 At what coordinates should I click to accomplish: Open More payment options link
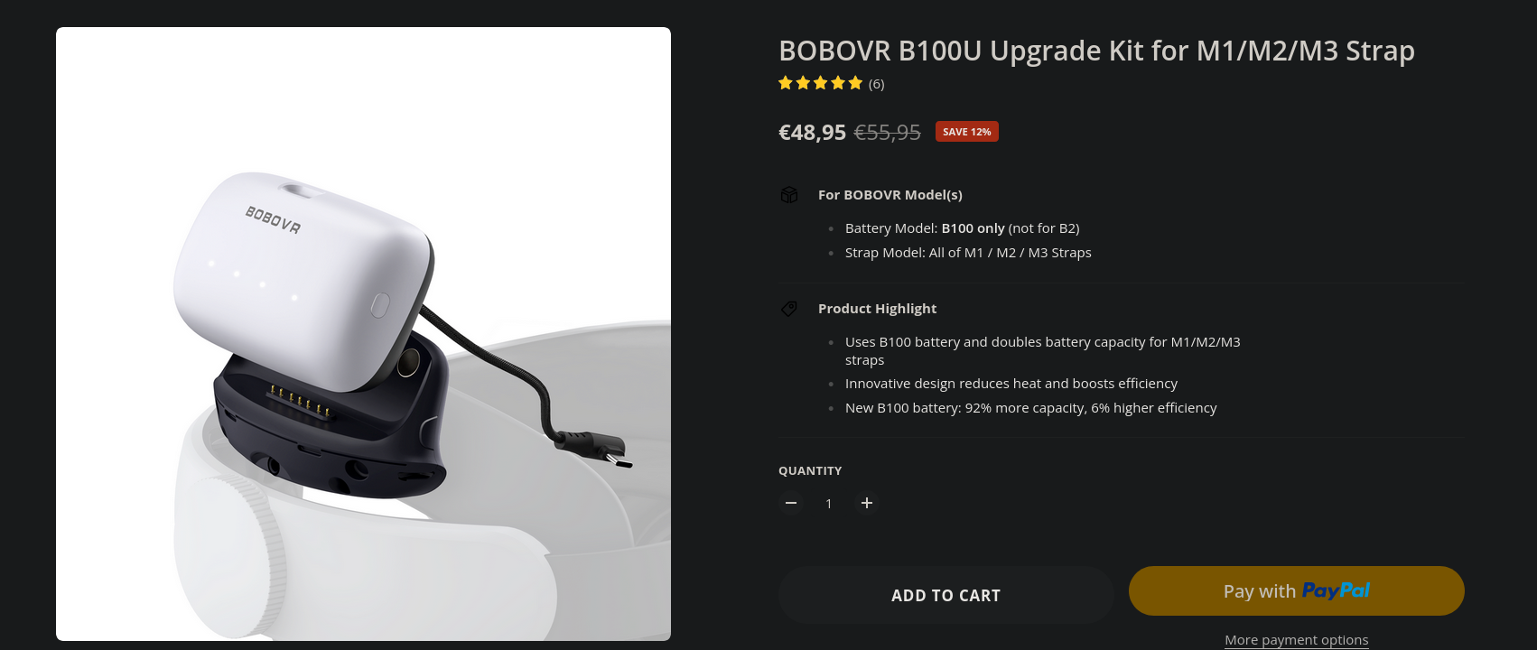[1296, 640]
